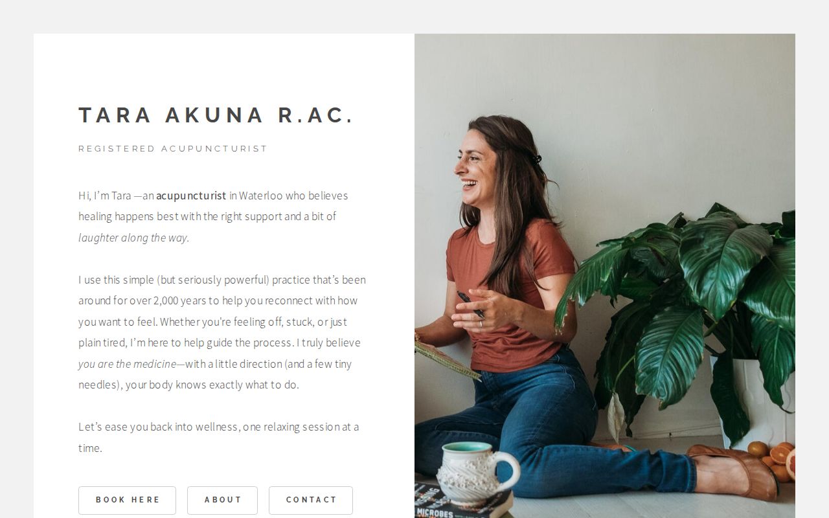The width and height of the screenshot is (829, 518).
Task: Click paragraph beginning "Let's ease you back"
Action: coord(219,437)
